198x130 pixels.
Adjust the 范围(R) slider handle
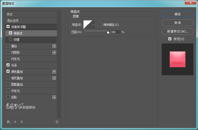click(108, 32)
